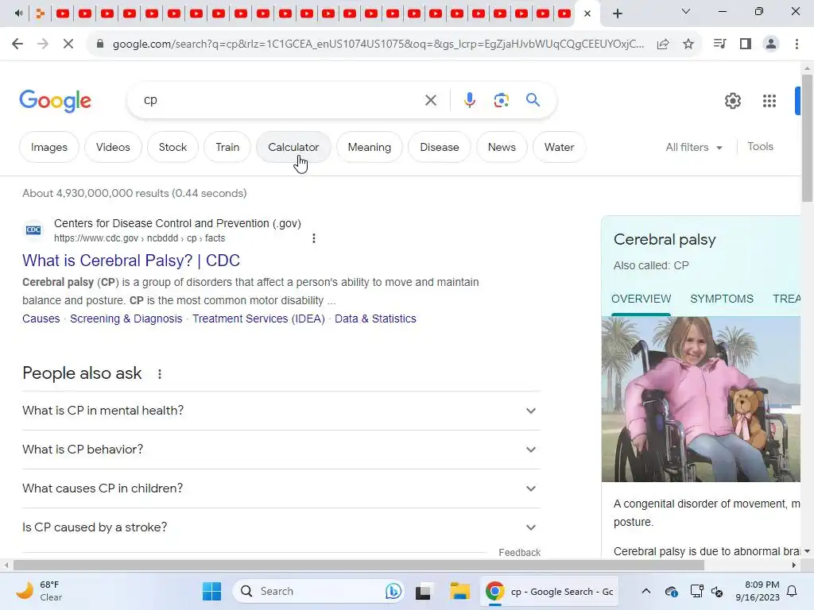This screenshot has height=610, width=814.
Task: Click the share page icon in address bar
Action: pyautogui.click(x=663, y=44)
